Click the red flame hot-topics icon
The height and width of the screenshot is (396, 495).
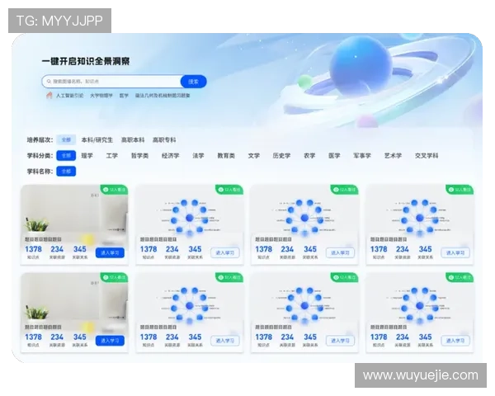49,95
